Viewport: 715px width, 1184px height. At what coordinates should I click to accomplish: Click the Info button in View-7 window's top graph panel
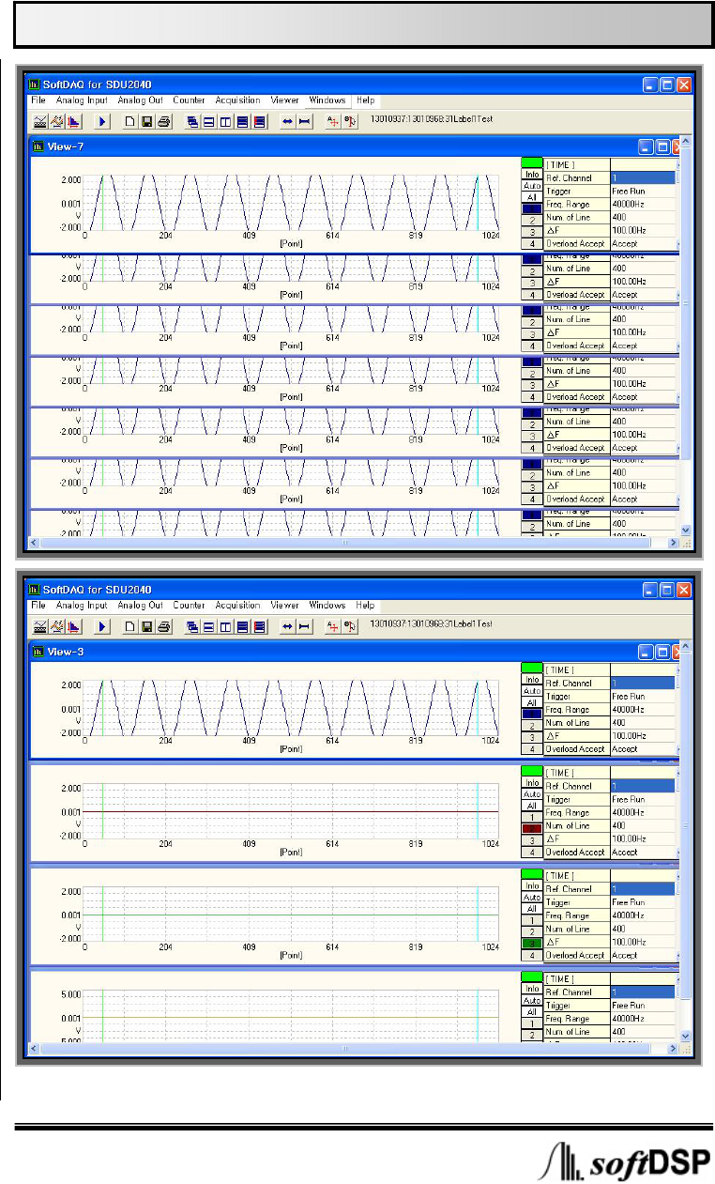coord(532,175)
